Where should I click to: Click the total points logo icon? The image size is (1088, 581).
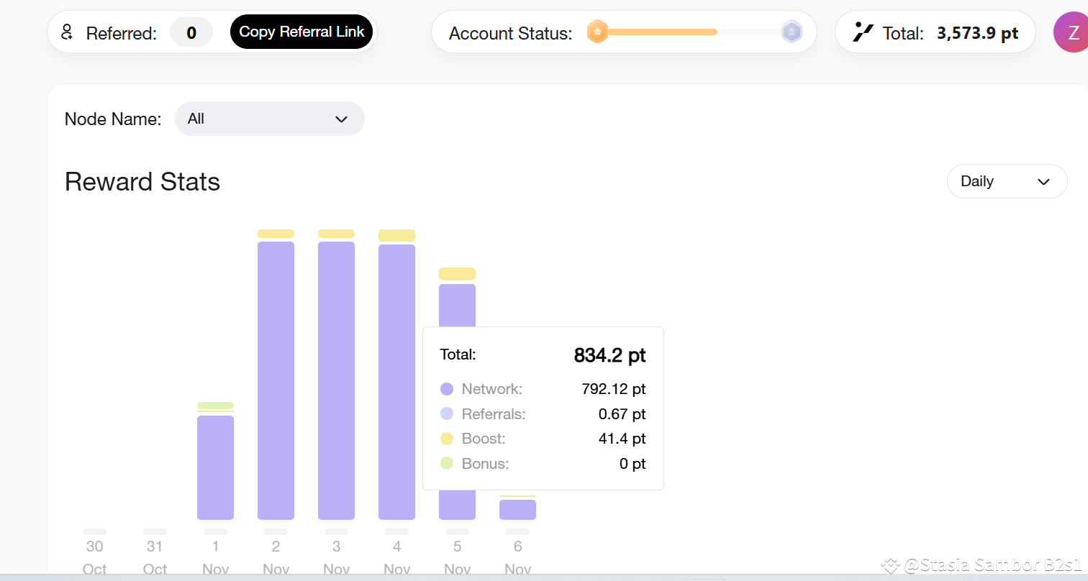click(x=862, y=32)
